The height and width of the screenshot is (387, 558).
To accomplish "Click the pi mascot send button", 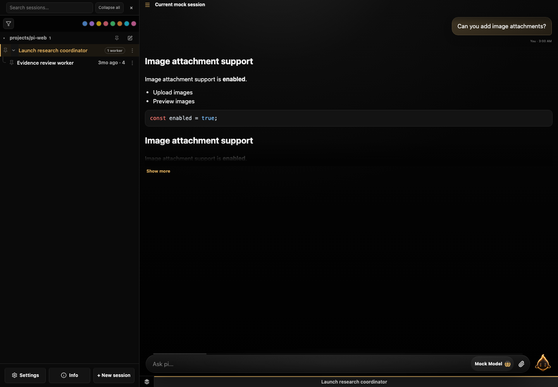I will [x=543, y=363].
